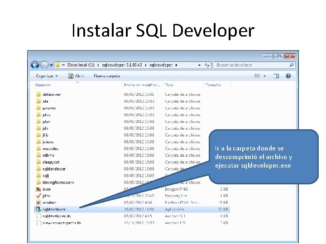The height and width of the screenshot is (244, 326).
Task: Click the date 28/02/2012 11:58
Action: (139, 209)
